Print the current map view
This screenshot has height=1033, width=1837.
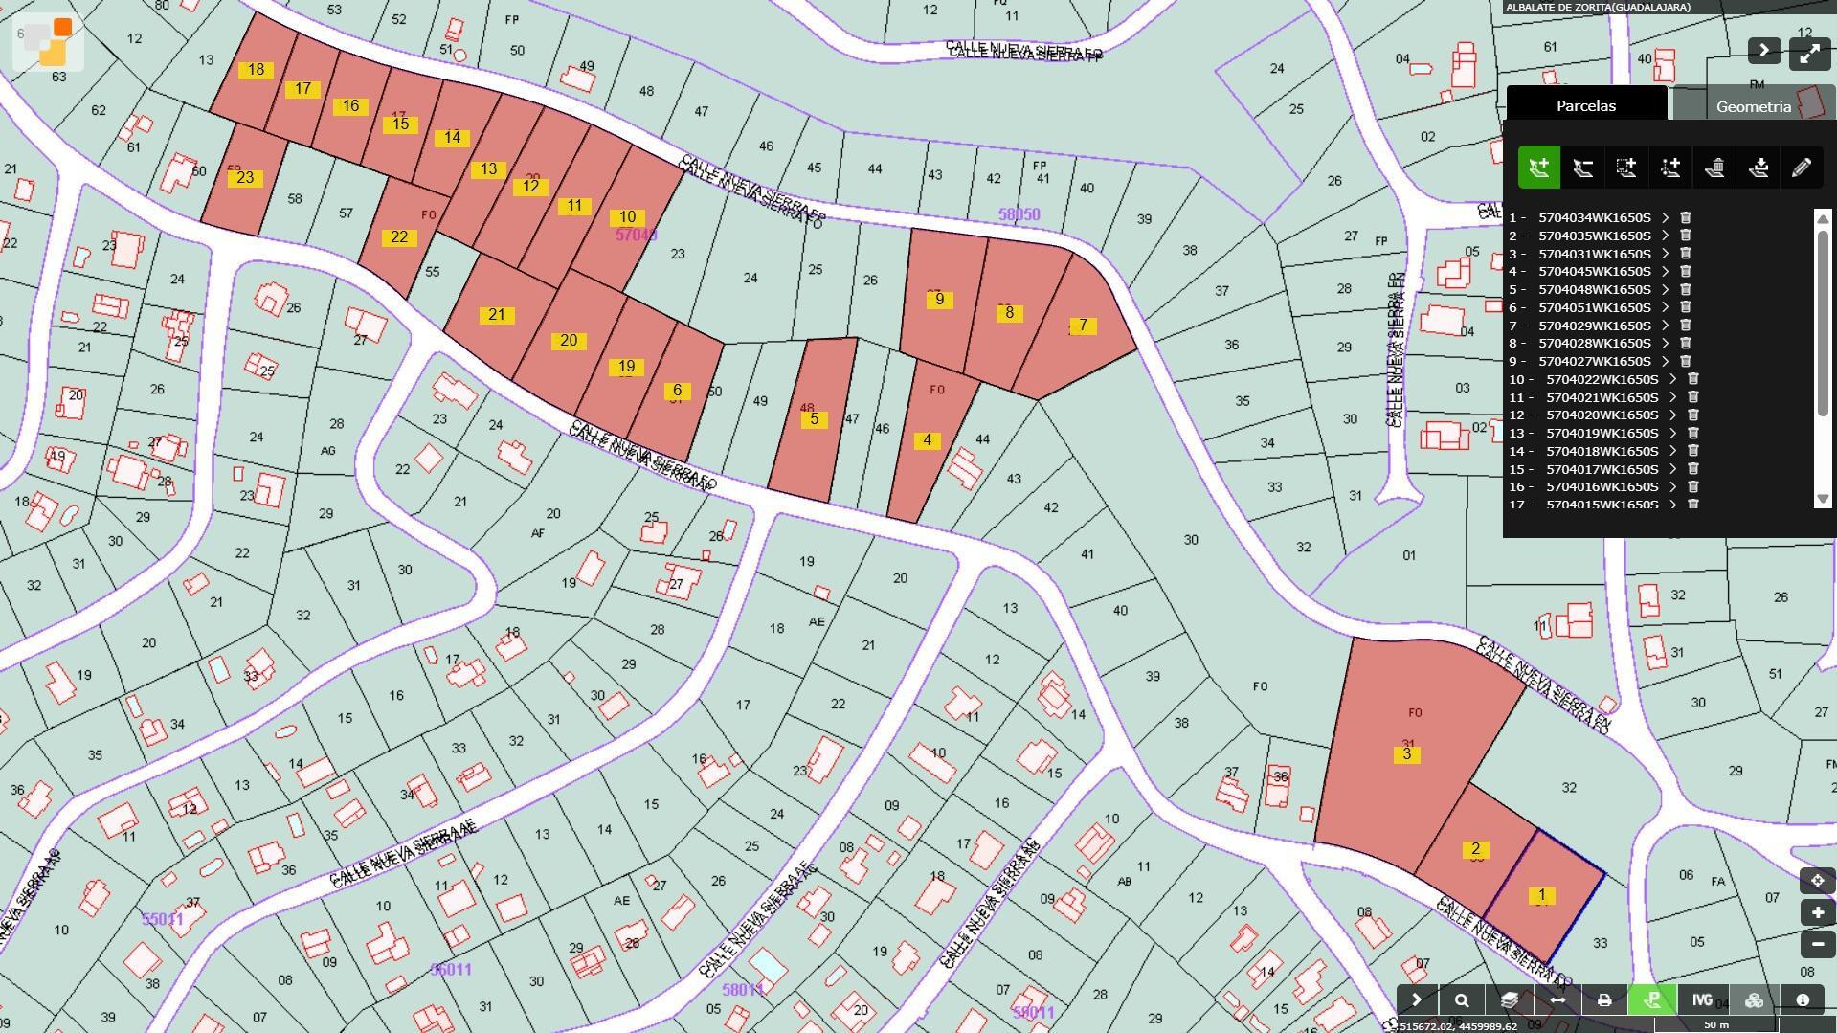(x=1605, y=1000)
